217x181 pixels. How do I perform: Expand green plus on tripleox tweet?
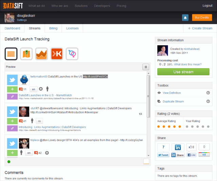12,153
